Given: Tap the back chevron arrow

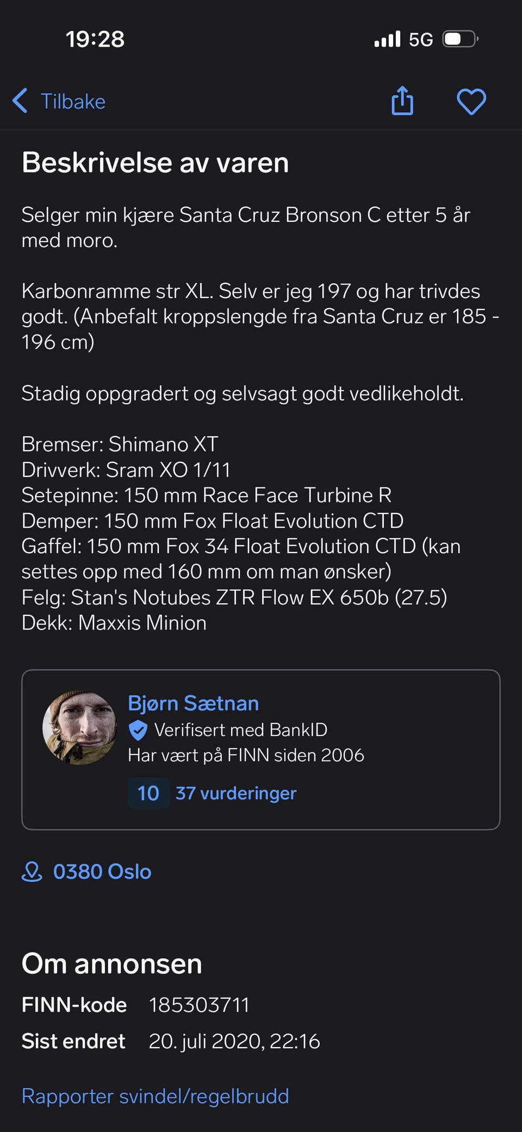Looking at the screenshot, I should coord(20,101).
